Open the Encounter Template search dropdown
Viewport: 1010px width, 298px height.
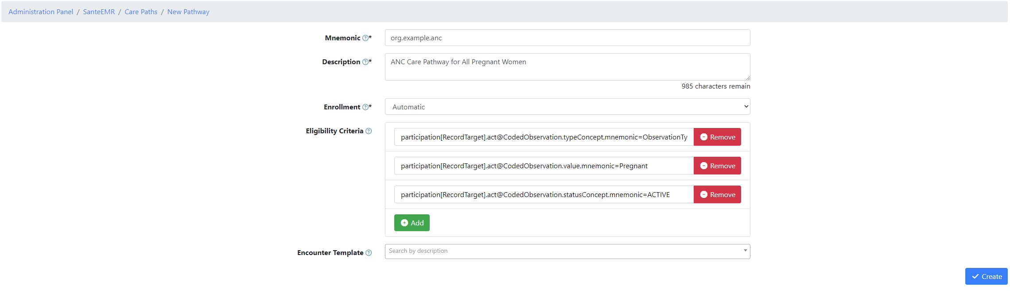[563, 252]
